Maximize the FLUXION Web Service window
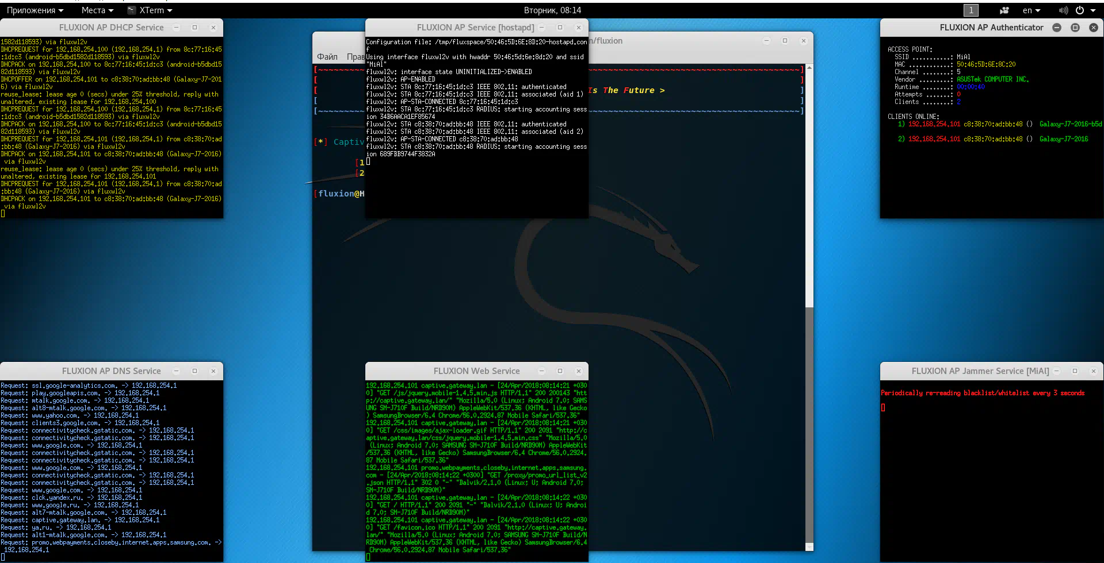Viewport: 1104px width, 563px height. [560, 371]
